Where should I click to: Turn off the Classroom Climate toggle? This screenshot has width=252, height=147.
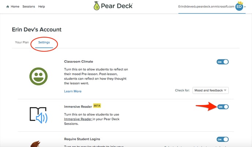pyautogui.click(x=222, y=62)
